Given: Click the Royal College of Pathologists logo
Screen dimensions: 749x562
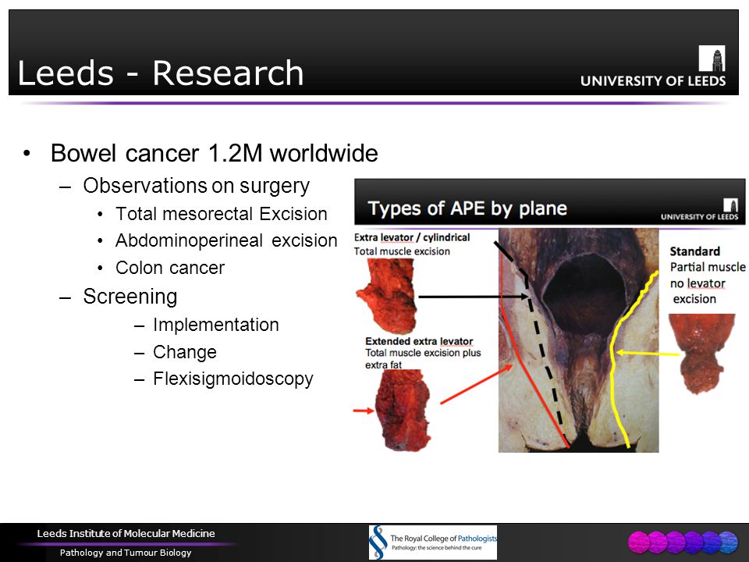Looking at the screenshot, I should 433,542.
